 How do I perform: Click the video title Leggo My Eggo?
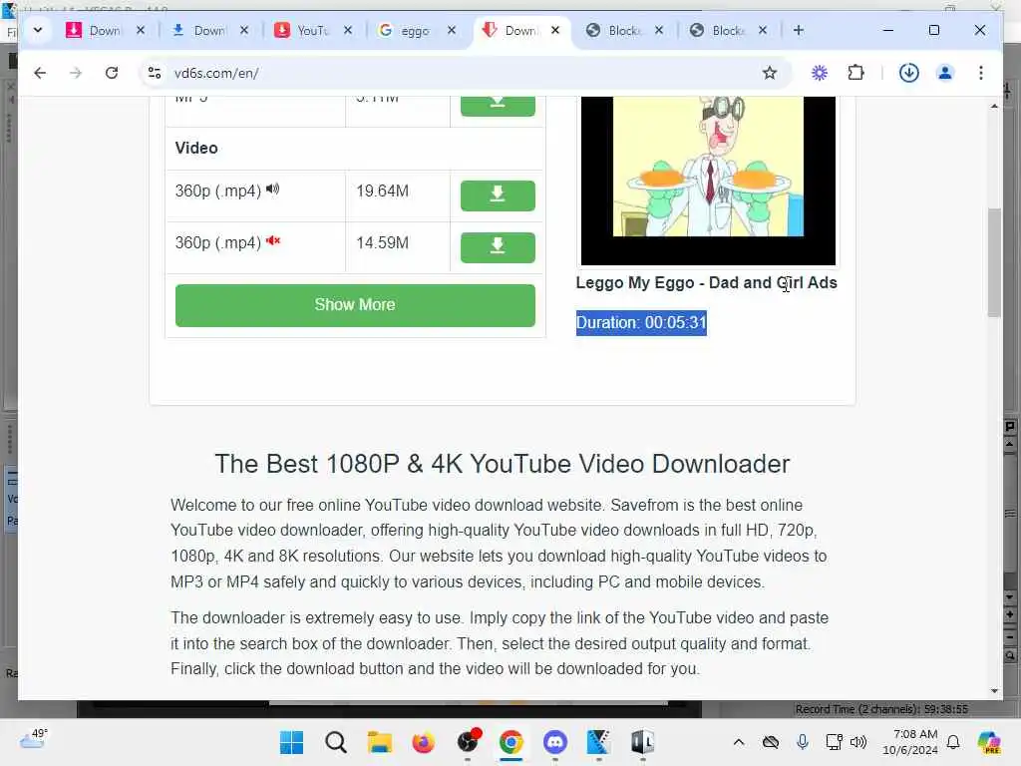point(707,282)
